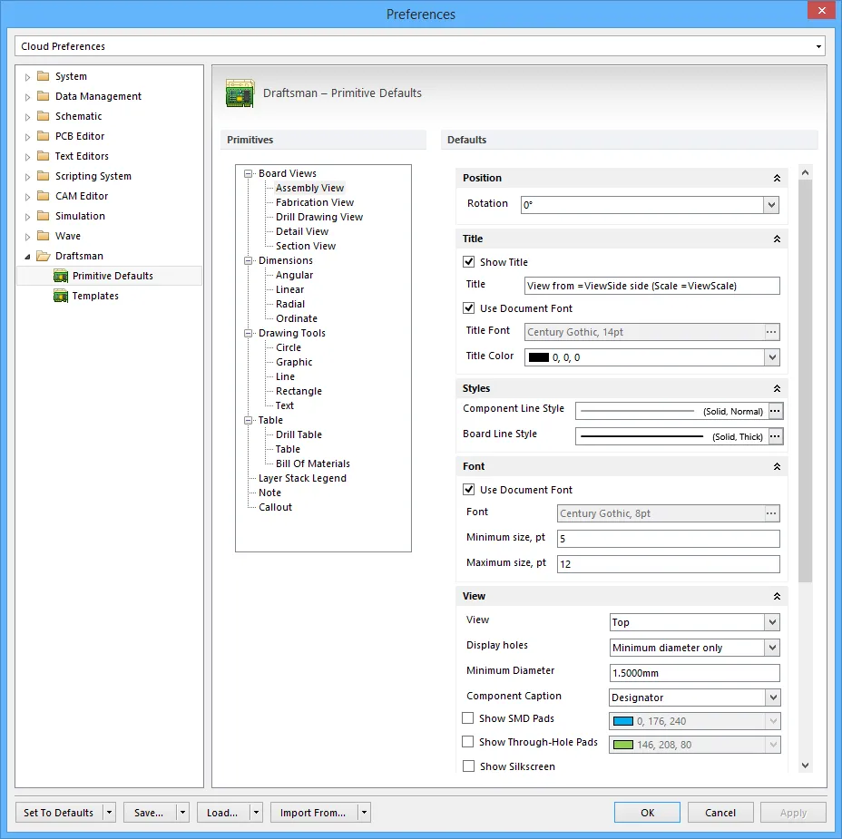Click the Cancel button
842x839 pixels.
[x=720, y=812]
